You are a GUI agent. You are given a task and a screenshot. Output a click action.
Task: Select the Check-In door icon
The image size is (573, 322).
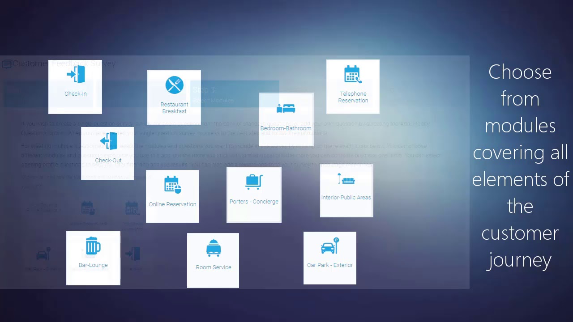click(76, 75)
